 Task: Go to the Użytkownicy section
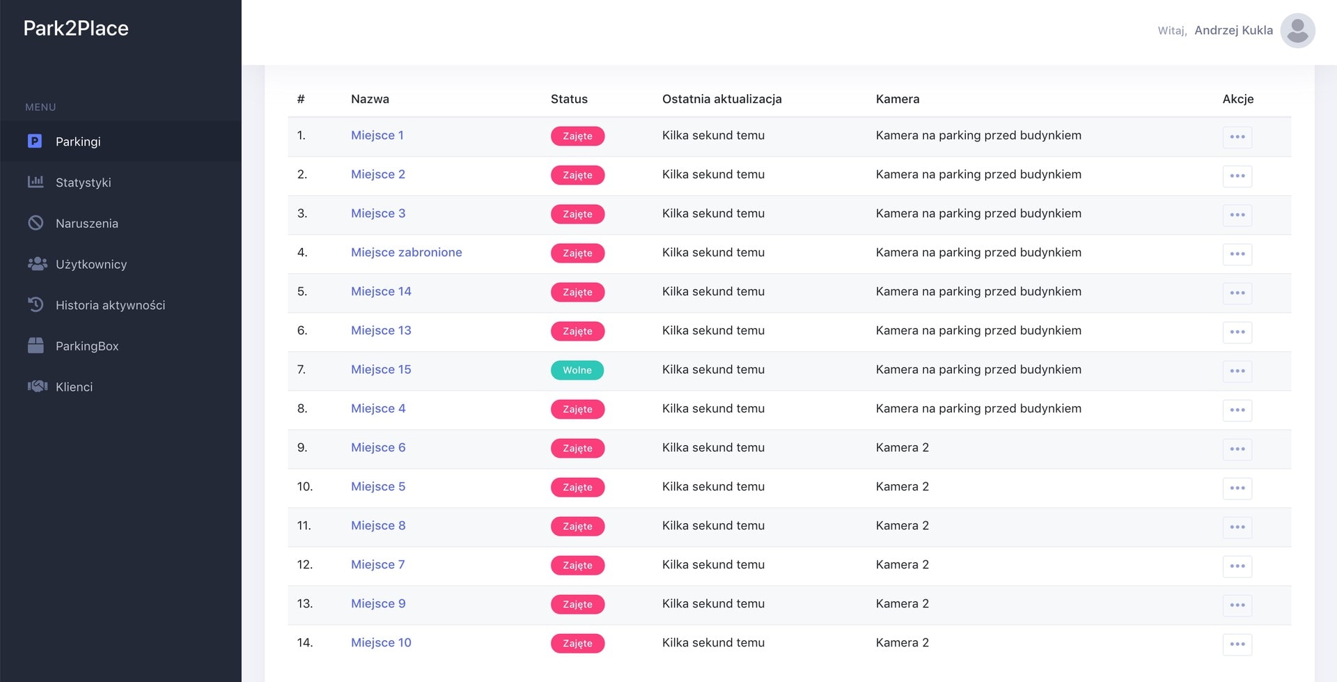[120, 264]
